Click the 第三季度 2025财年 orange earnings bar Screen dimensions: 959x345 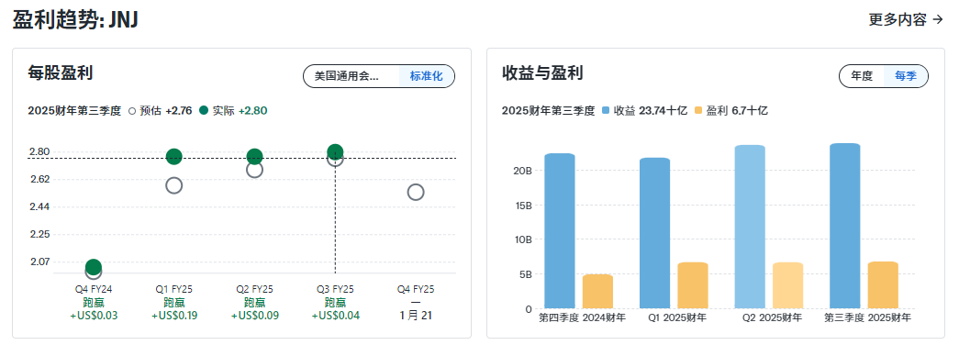[x=883, y=285]
